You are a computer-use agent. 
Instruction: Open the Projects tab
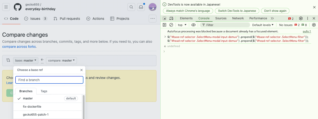click(120, 19)
